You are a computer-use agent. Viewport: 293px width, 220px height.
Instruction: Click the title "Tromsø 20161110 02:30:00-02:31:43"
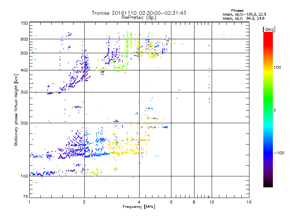(139, 13)
